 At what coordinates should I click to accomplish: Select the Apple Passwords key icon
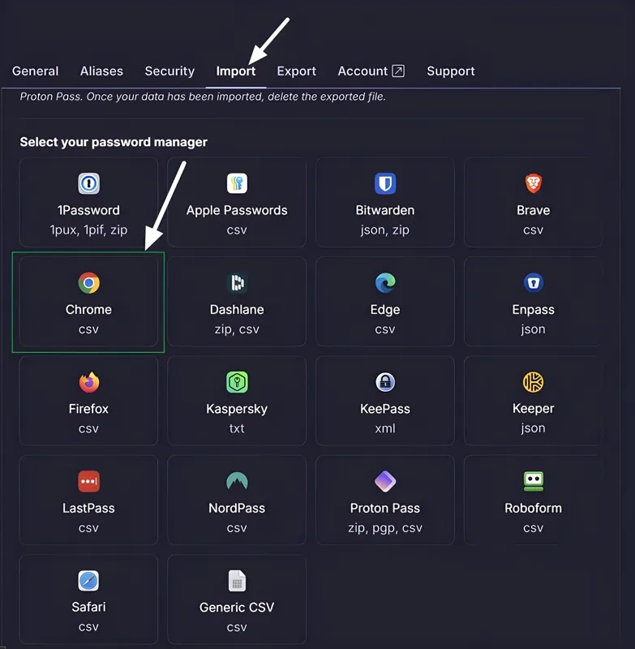point(236,183)
